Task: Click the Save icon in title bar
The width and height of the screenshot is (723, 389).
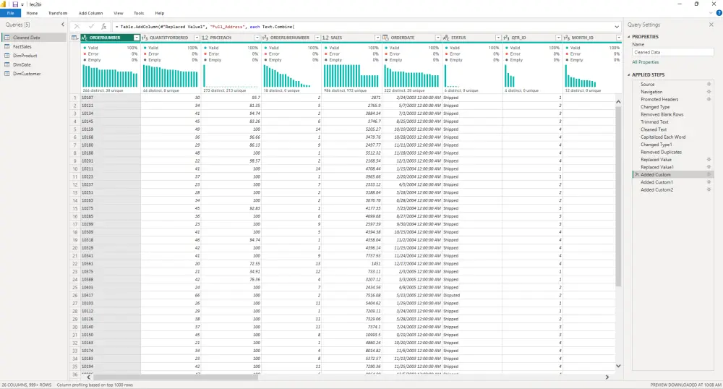Action: point(15,4)
